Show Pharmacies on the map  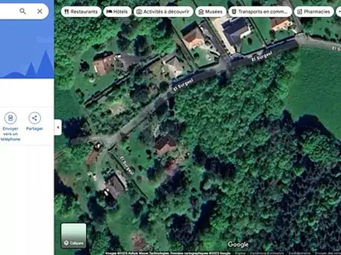coord(313,11)
